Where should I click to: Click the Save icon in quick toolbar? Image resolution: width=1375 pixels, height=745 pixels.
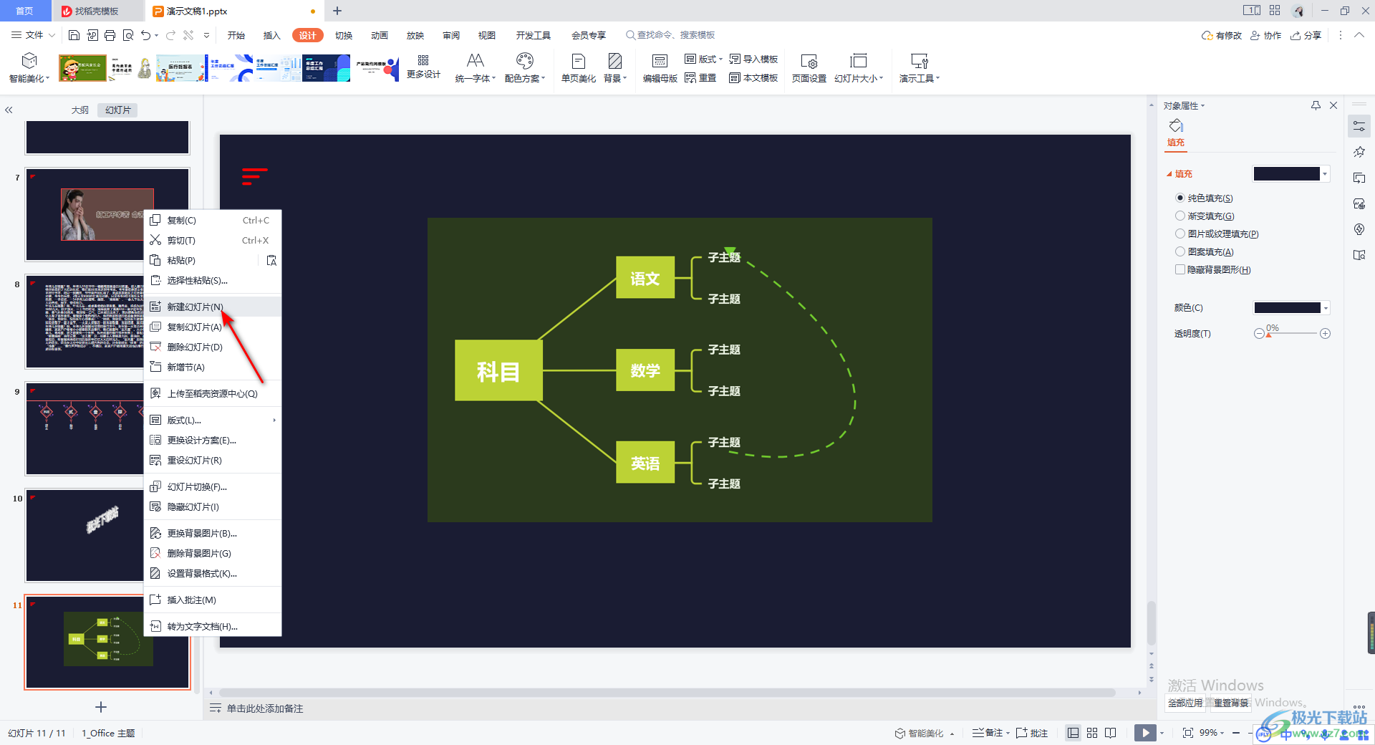(74, 35)
